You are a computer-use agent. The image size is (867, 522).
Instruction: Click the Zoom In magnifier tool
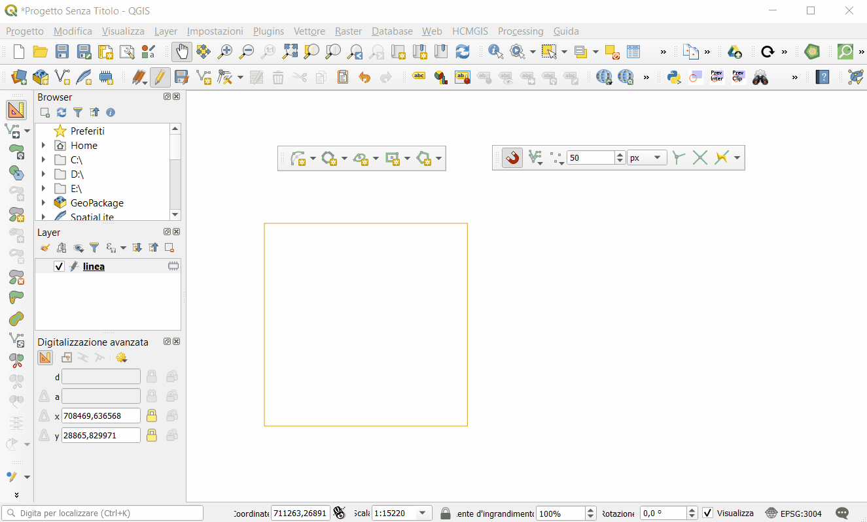[x=225, y=52]
